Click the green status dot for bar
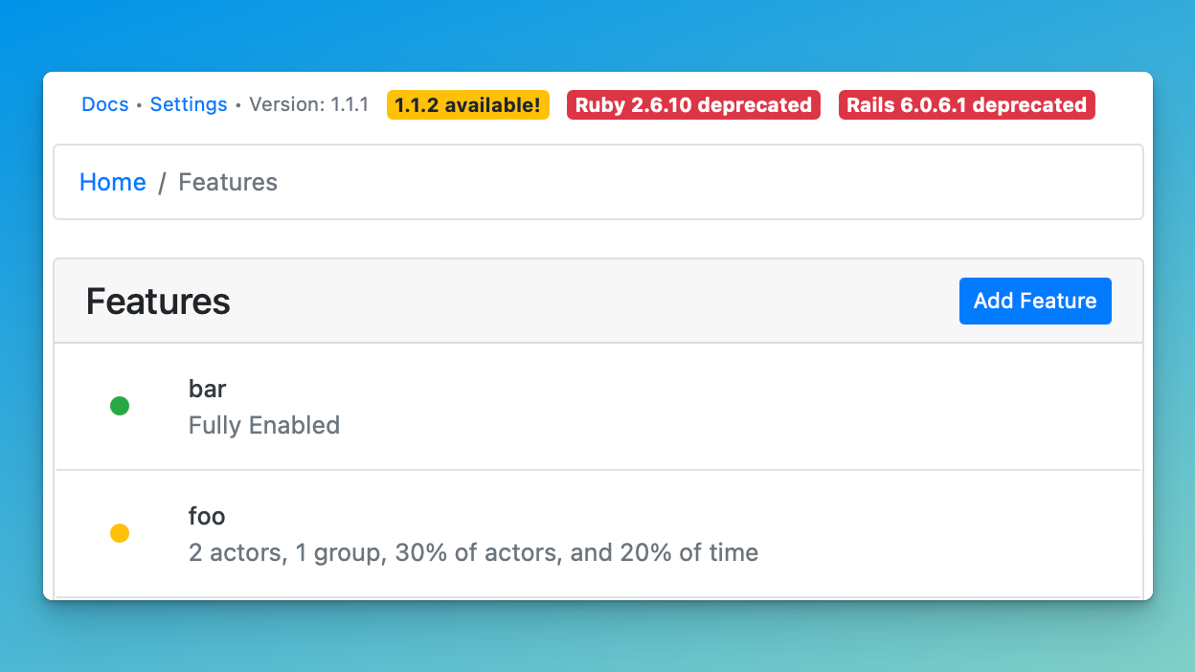Screen dimensions: 1195x672 120,406
